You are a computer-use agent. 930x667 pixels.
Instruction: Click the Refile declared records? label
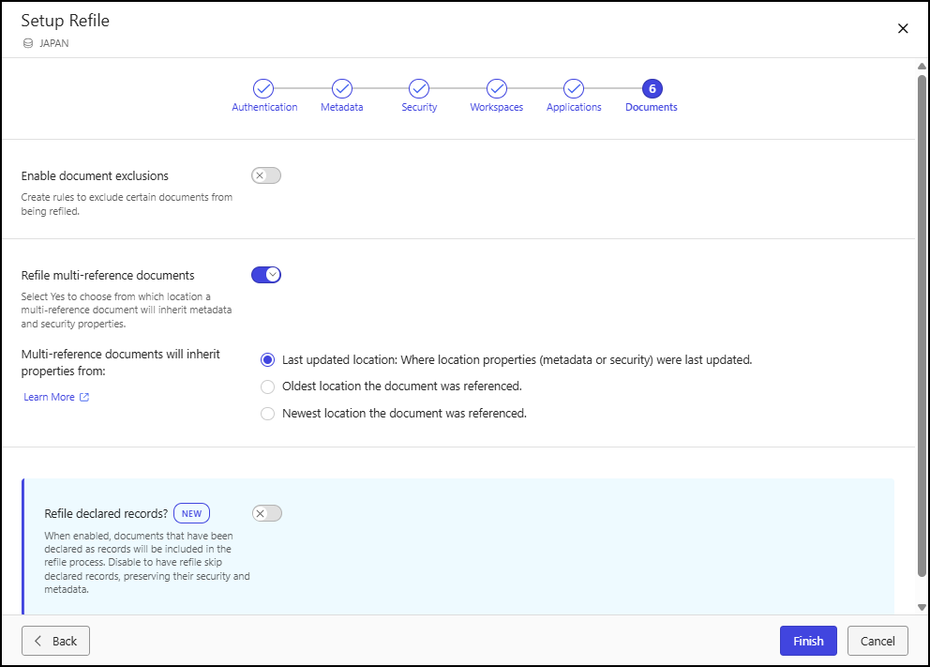(x=106, y=514)
